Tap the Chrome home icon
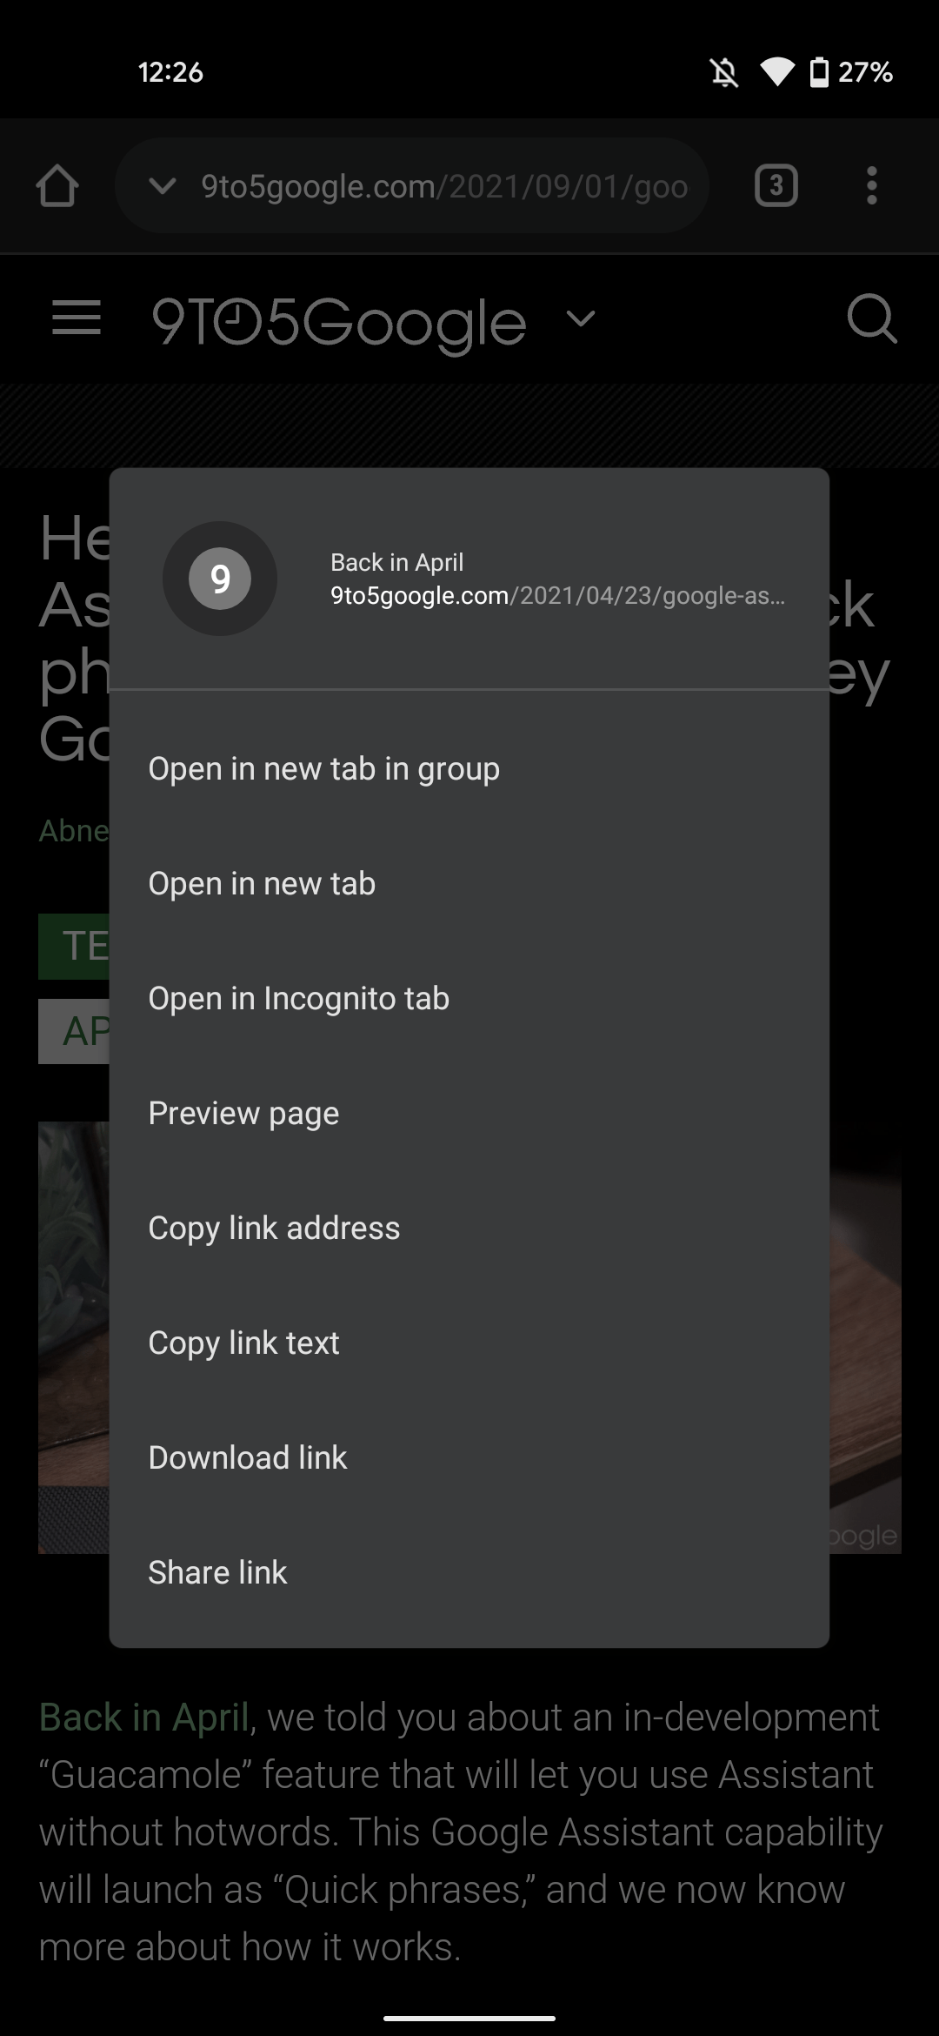939x2036 pixels. click(57, 185)
